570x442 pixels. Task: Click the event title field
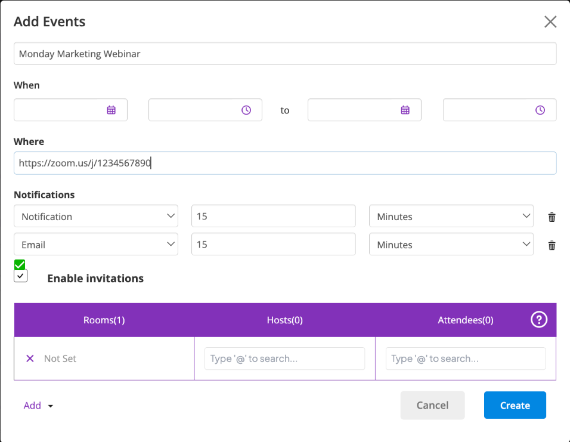285,54
